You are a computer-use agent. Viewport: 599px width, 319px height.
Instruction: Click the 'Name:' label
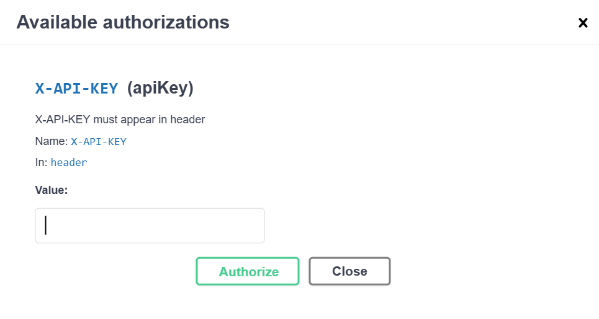point(51,141)
